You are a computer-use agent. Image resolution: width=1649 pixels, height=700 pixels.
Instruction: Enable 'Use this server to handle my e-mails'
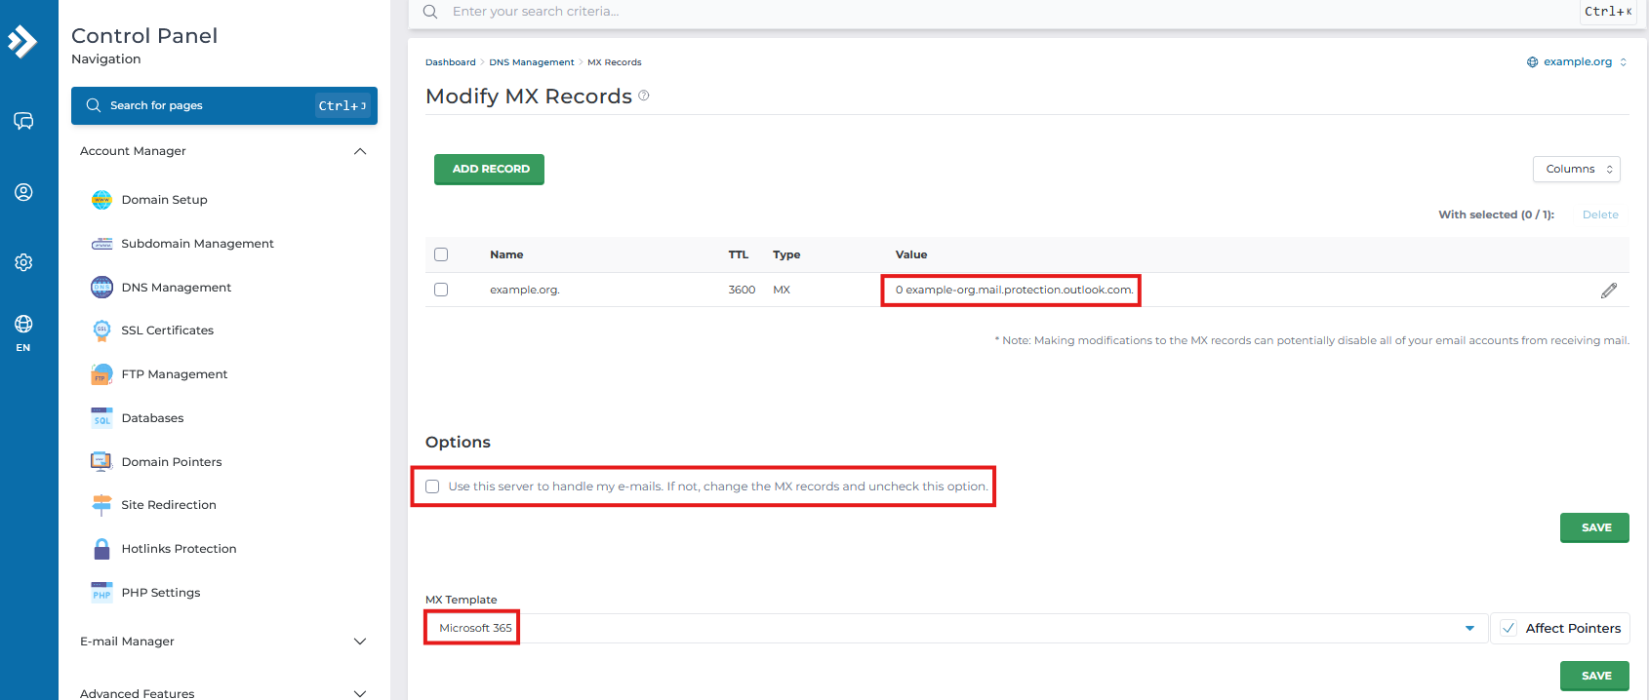[x=432, y=486]
